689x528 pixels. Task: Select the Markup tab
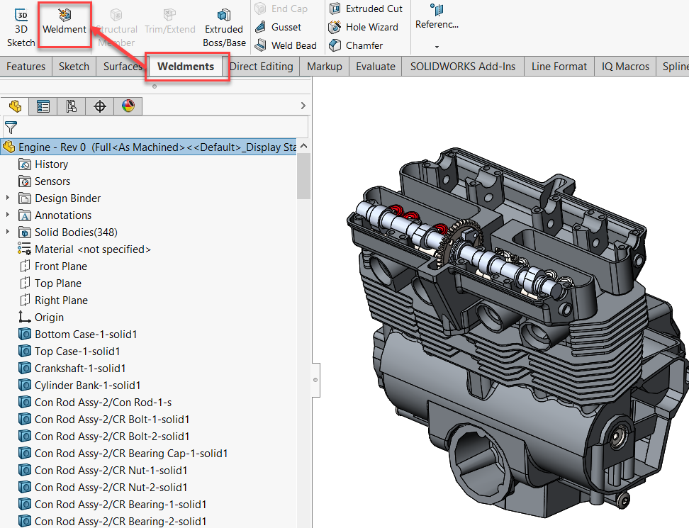pos(324,67)
